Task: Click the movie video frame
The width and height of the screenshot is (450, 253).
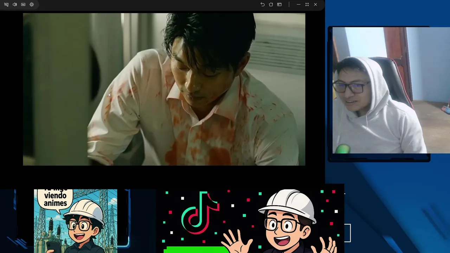Action: click(x=164, y=89)
